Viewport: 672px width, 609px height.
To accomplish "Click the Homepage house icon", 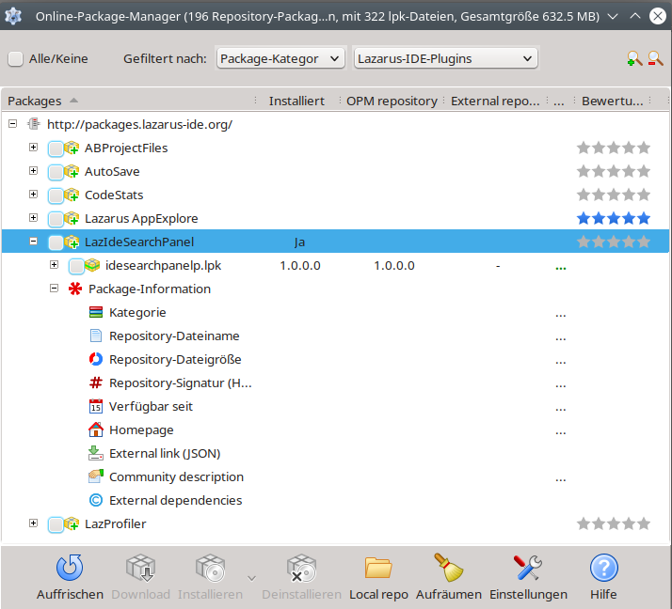I will pos(96,429).
